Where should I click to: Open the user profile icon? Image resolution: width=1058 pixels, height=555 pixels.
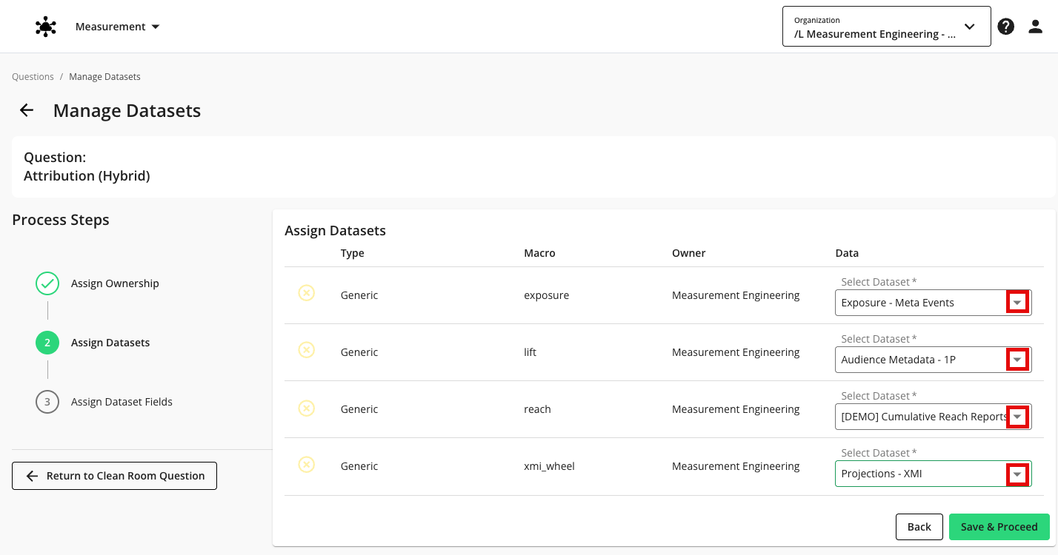coord(1035,27)
